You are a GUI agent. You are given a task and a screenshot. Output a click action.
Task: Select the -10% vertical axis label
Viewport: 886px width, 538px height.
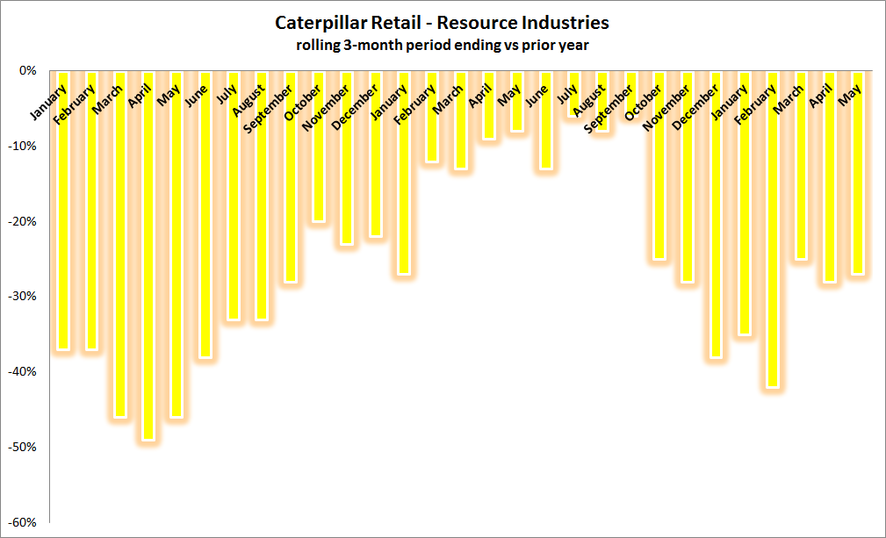[22, 146]
